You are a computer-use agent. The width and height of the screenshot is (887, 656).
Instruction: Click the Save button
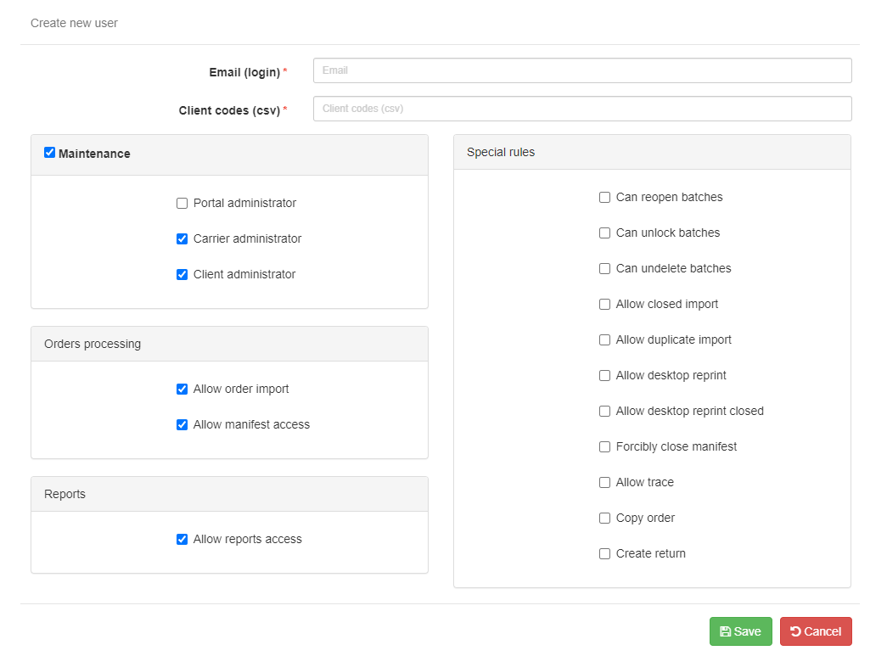coord(740,631)
